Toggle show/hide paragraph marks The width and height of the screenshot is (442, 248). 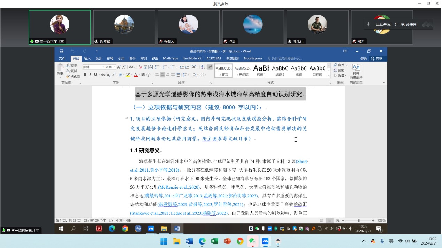[210, 67]
